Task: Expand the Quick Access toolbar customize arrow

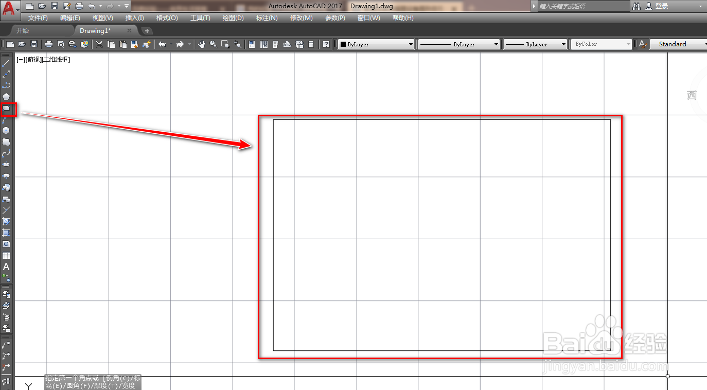Action: 127,6
